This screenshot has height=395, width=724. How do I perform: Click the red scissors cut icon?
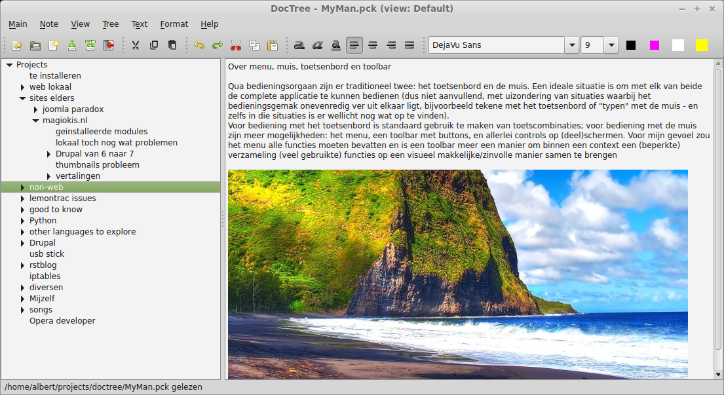point(235,45)
